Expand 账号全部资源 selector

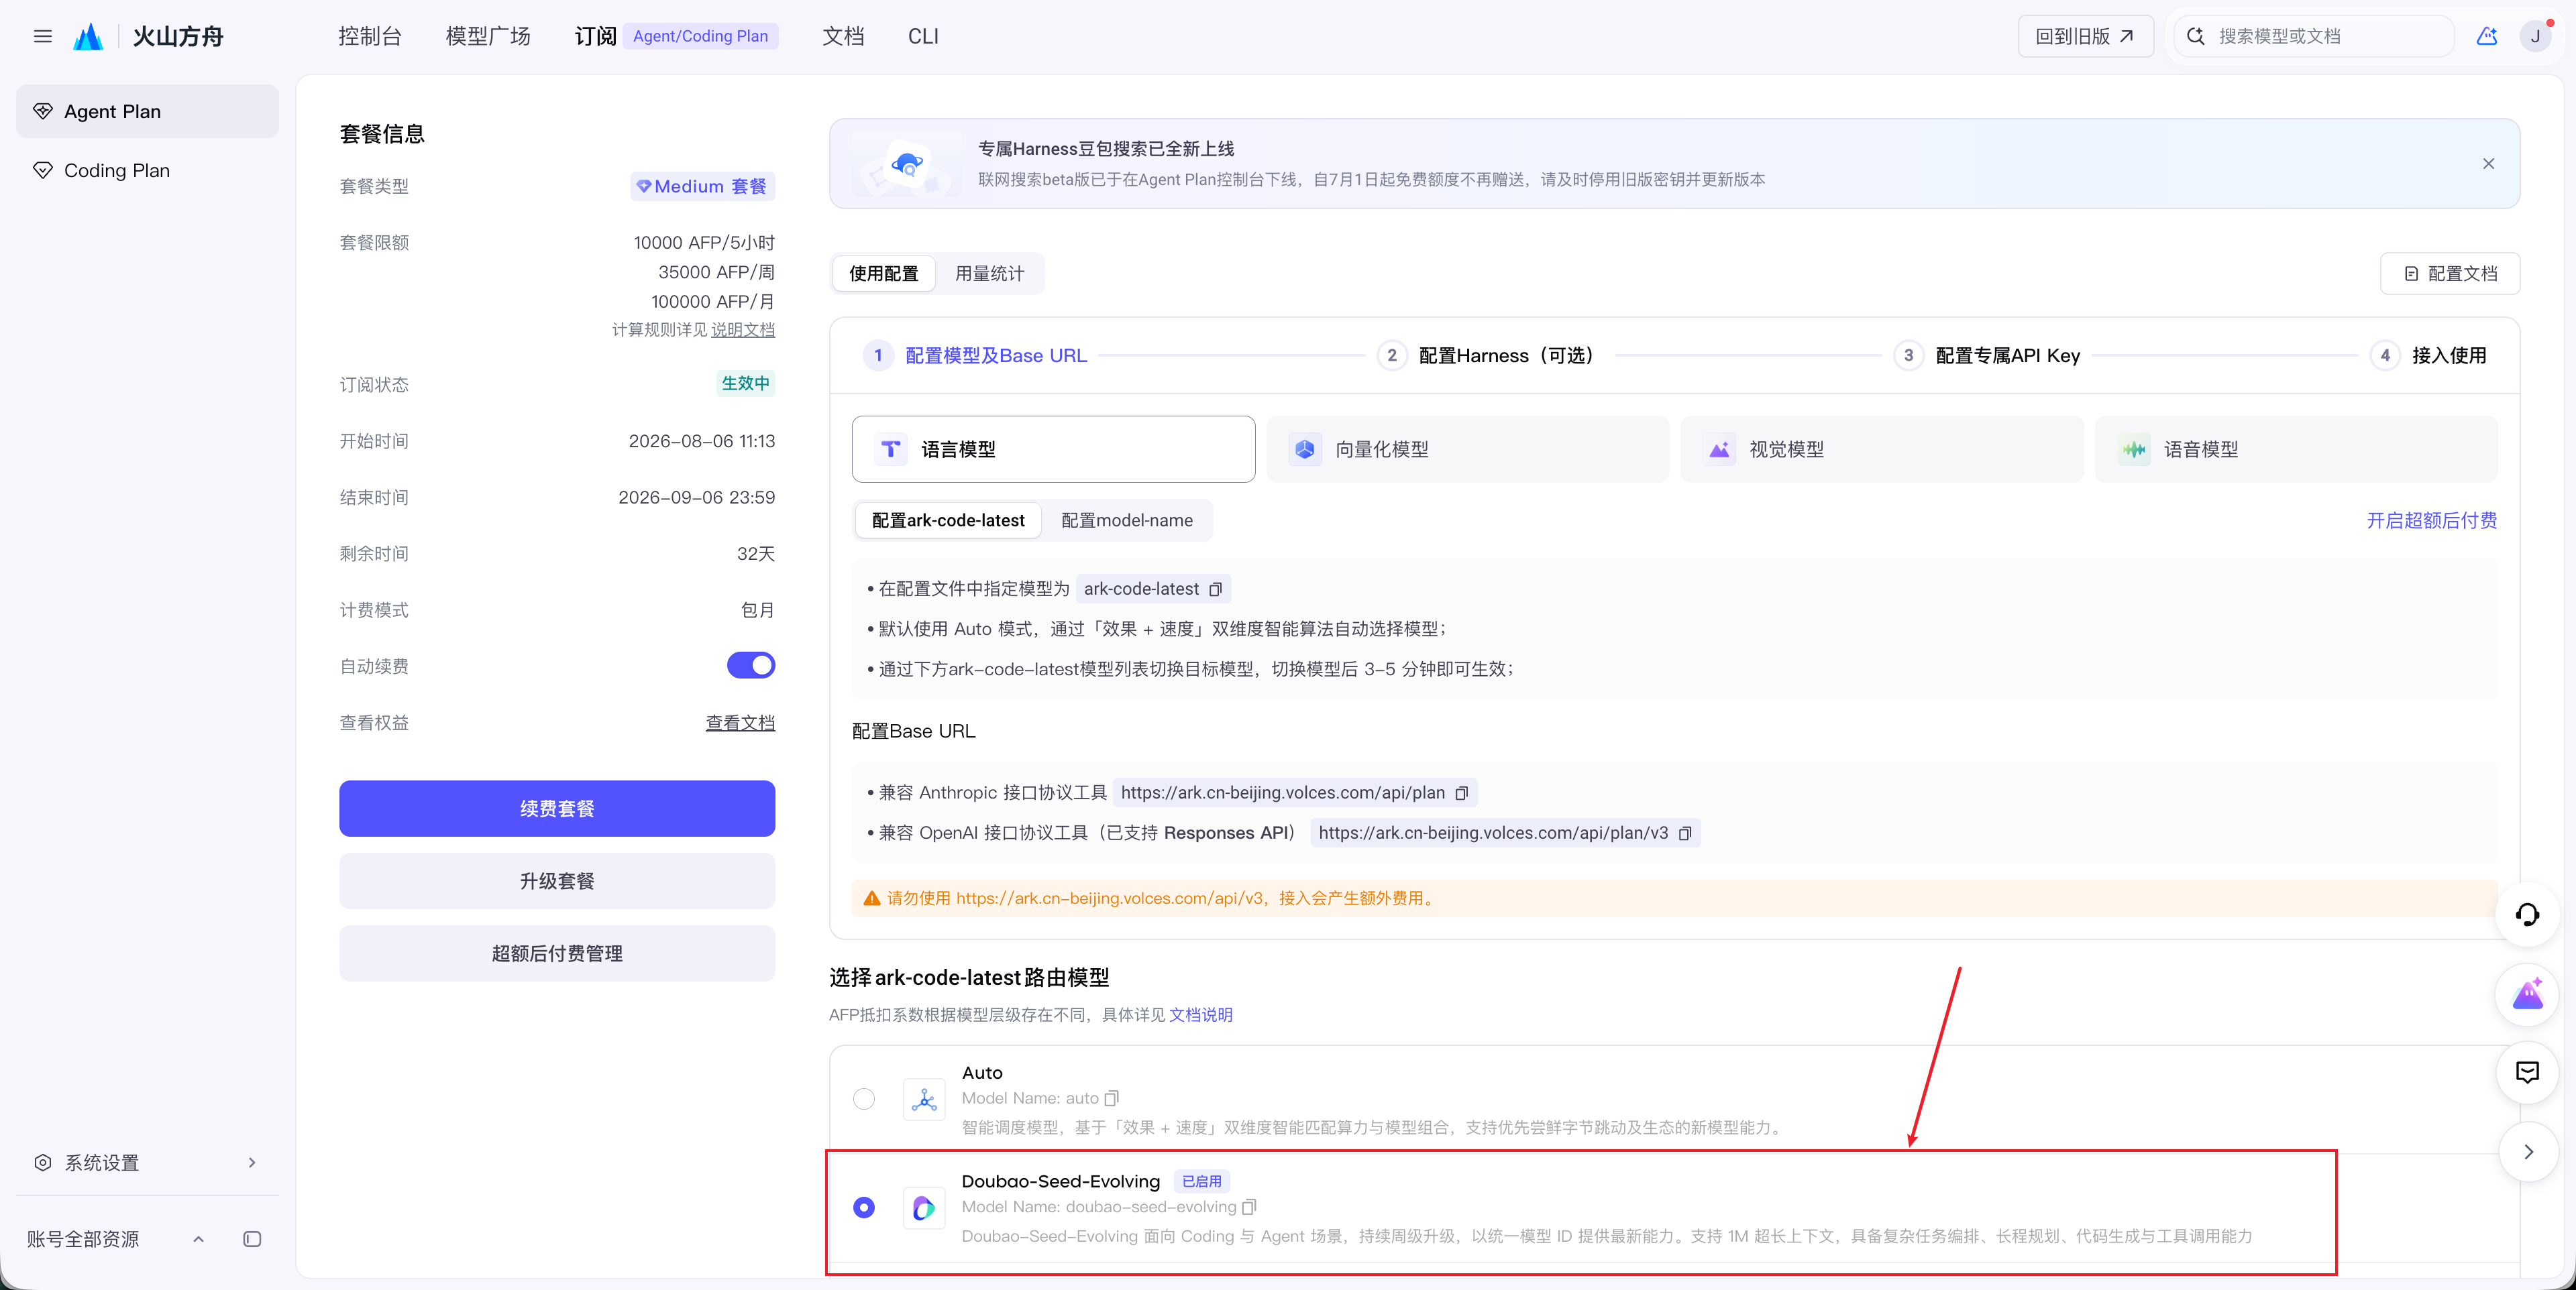tap(116, 1239)
